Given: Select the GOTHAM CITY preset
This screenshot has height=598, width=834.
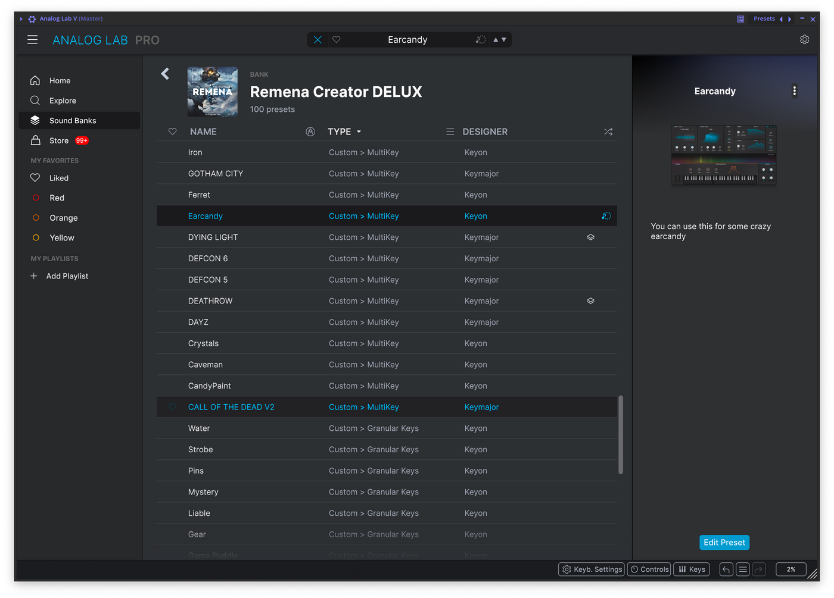Looking at the screenshot, I should 387,174.
